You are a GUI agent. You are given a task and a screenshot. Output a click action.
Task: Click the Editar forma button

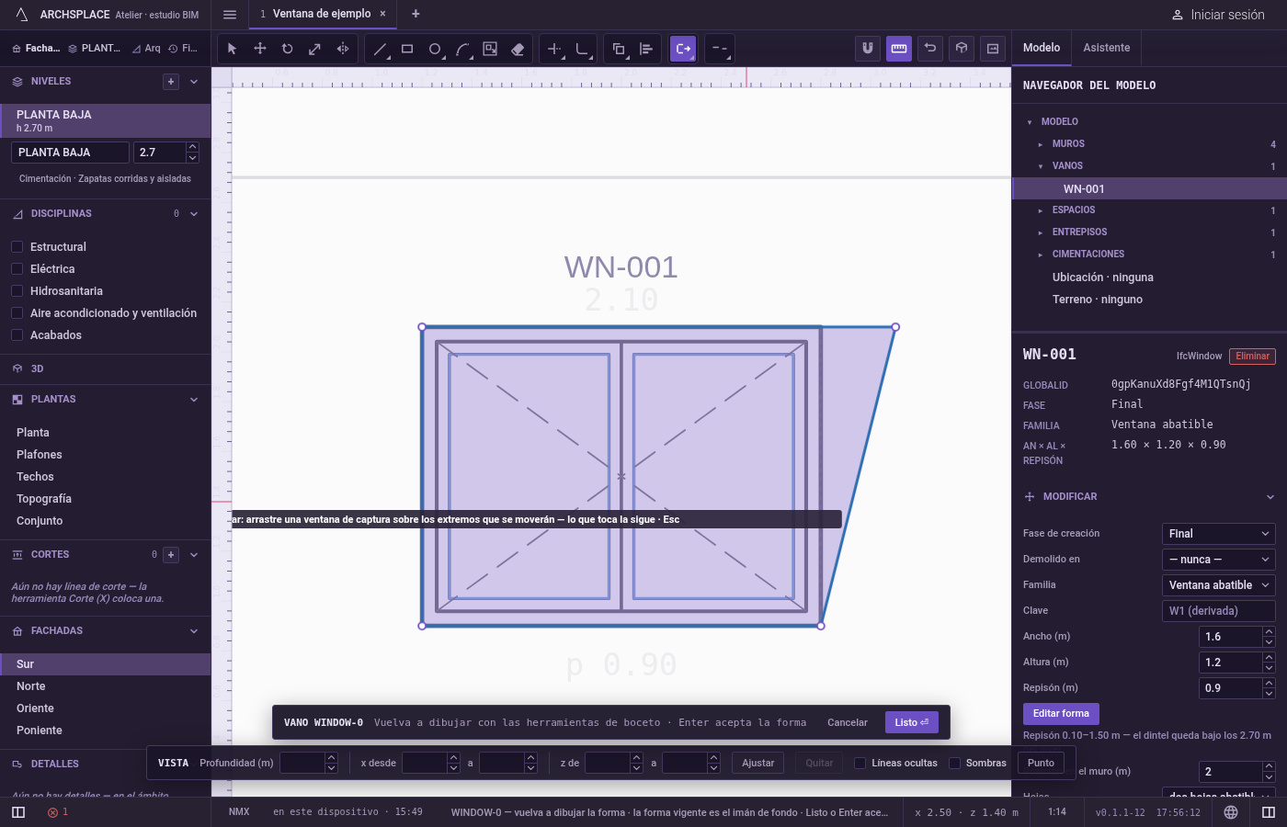pyautogui.click(x=1061, y=714)
